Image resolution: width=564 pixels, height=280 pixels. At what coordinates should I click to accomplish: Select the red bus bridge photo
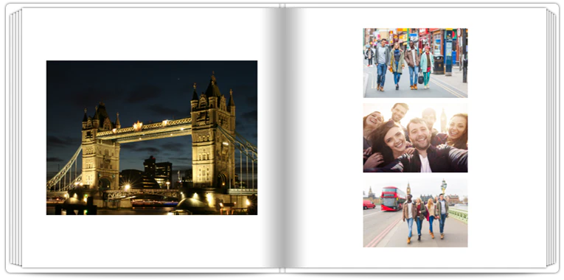416,212
